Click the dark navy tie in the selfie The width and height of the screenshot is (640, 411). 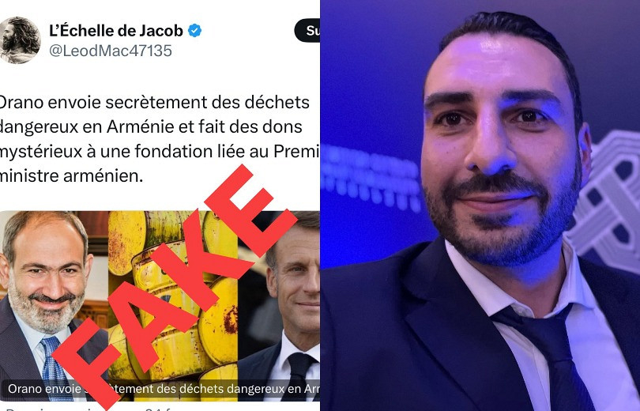coord(547,355)
